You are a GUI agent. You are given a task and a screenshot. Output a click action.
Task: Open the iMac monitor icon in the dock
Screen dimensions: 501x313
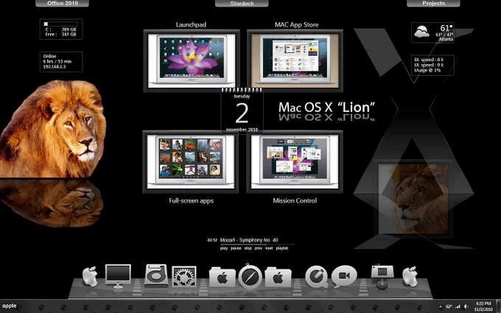[118, 276]
